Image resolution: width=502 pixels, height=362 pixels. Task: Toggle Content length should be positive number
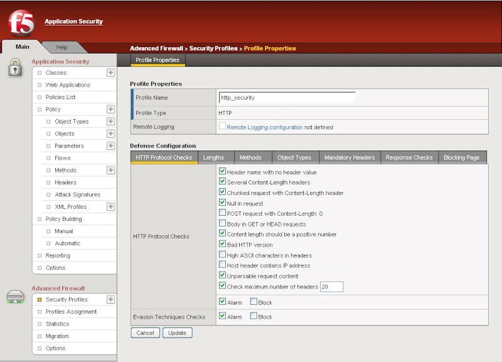click(x=222, y=233)
